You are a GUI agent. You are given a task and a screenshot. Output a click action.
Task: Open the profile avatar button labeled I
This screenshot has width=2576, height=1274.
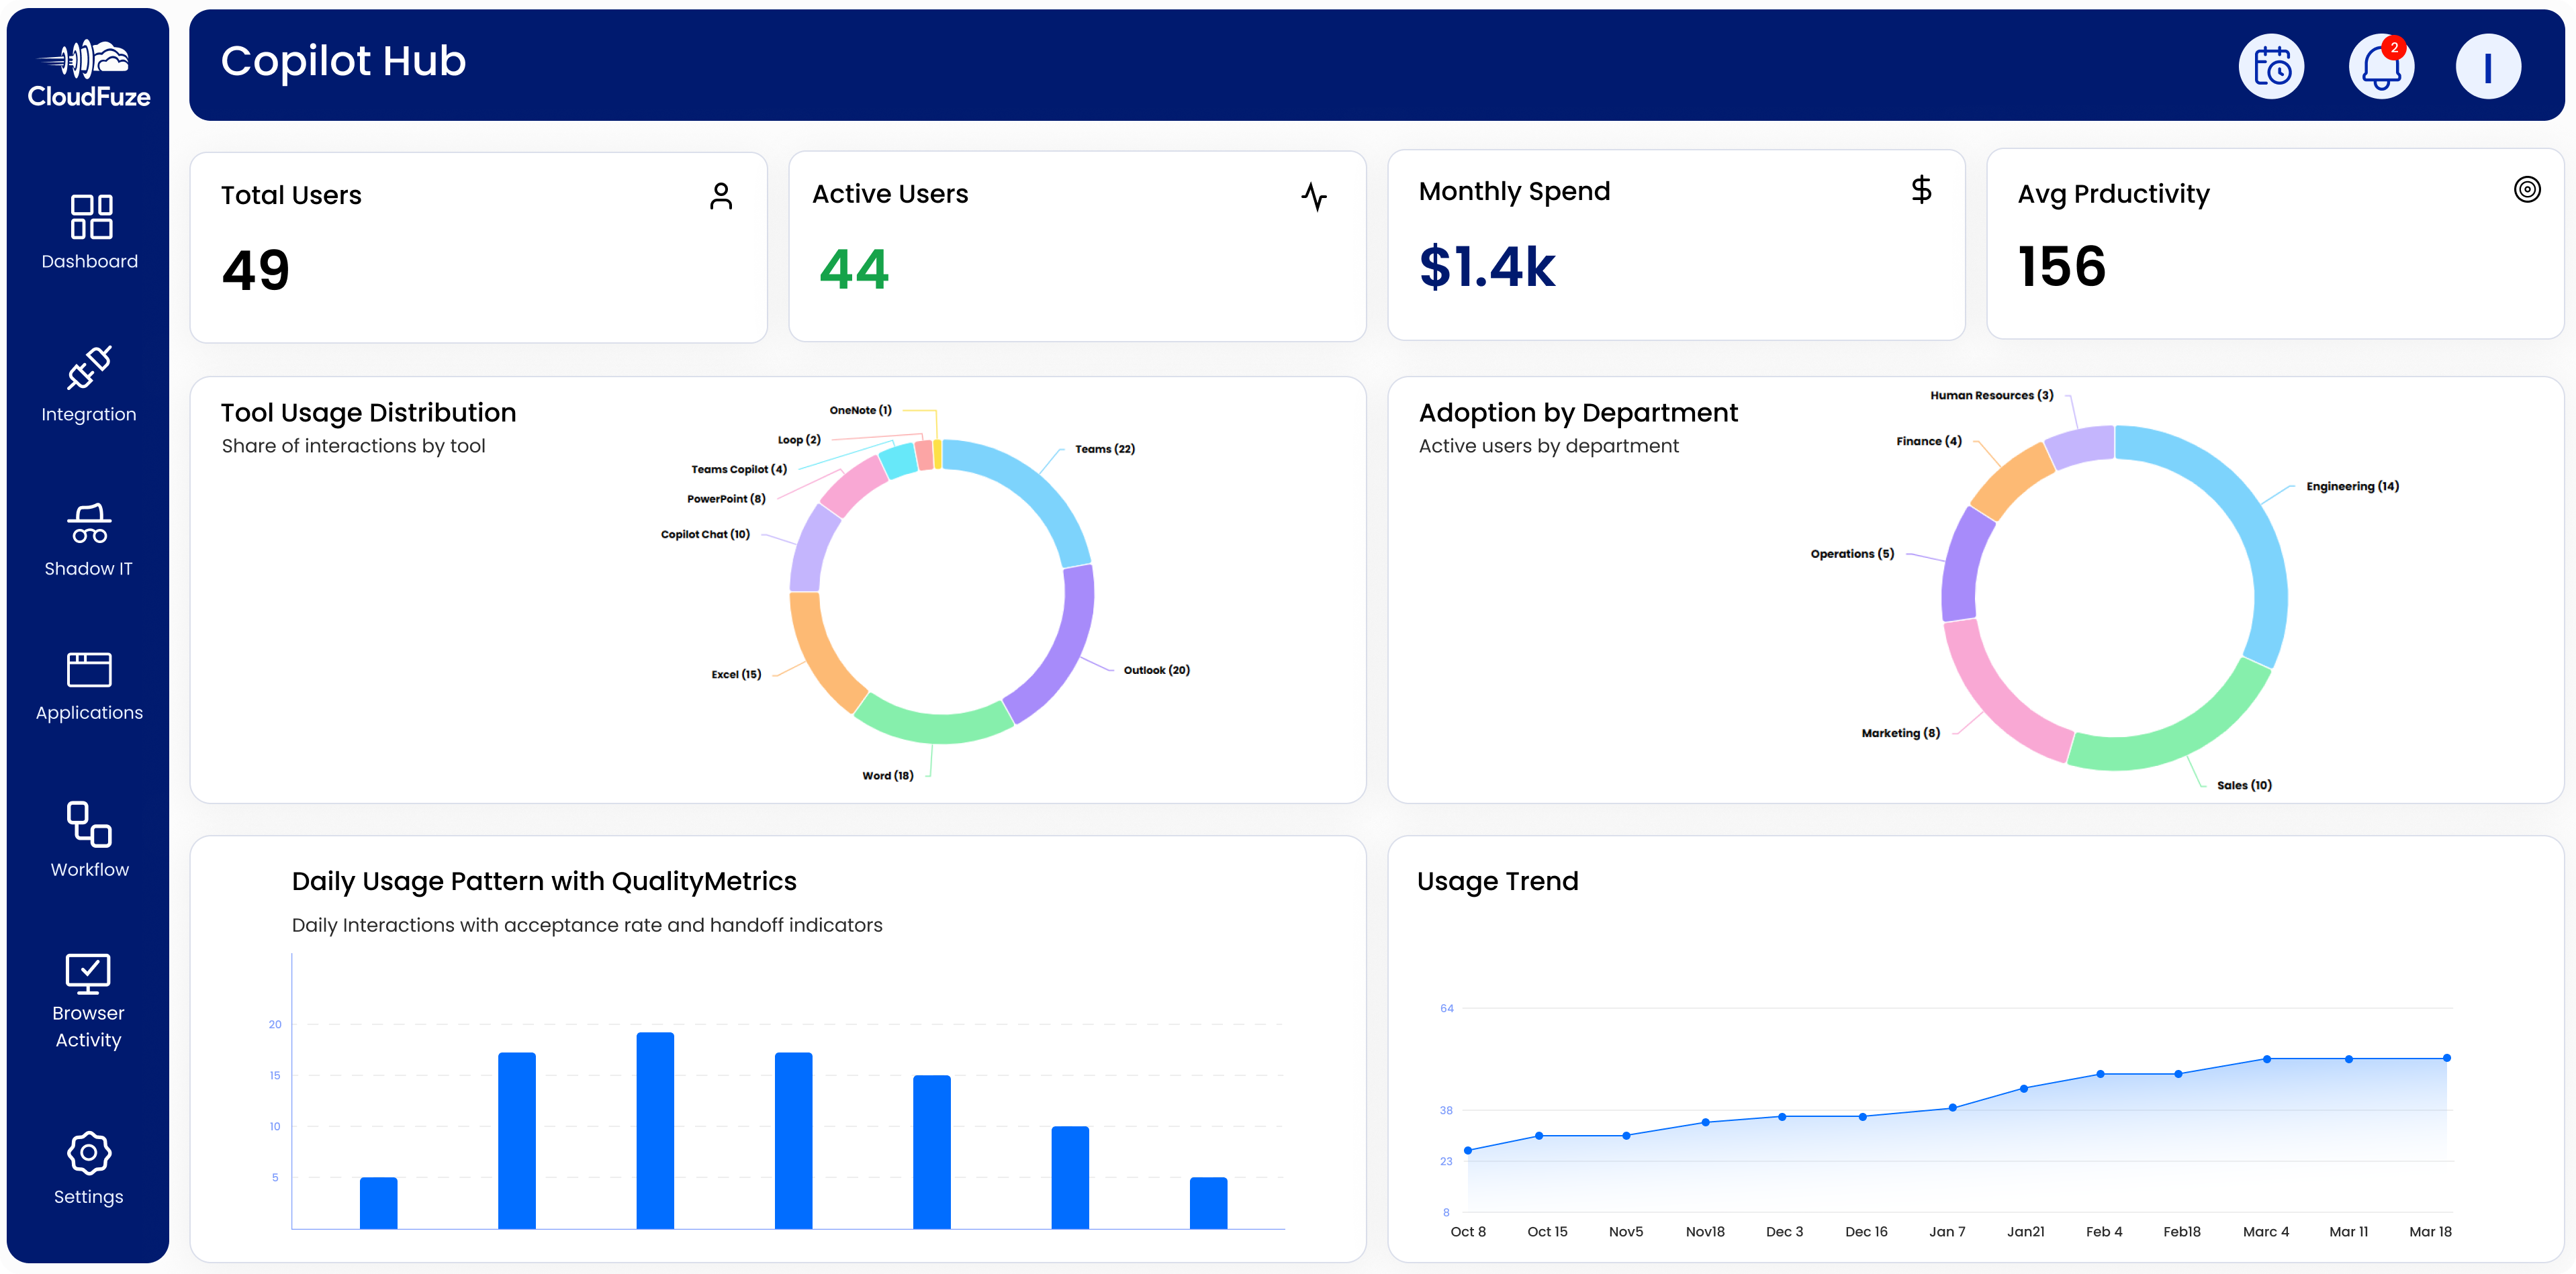point(2488,66)
